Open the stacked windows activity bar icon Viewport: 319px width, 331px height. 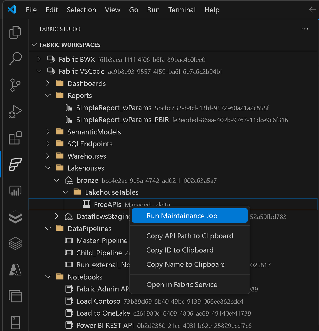[x=15, y=296]
